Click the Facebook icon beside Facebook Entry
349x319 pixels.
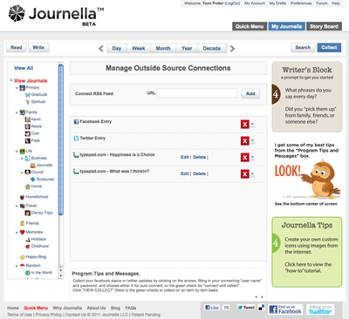point(76,122)
